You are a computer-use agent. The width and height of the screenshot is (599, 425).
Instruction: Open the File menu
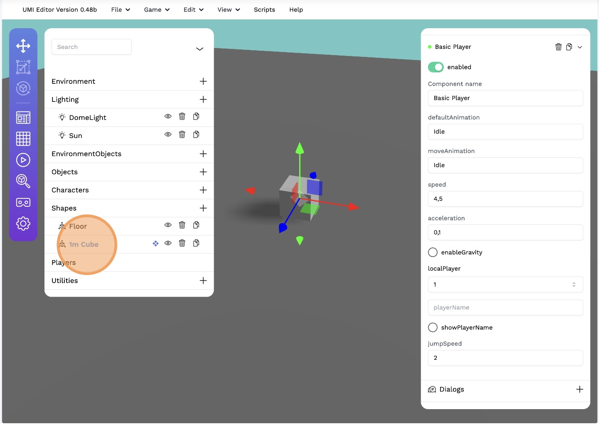click(x=120, y=10)
